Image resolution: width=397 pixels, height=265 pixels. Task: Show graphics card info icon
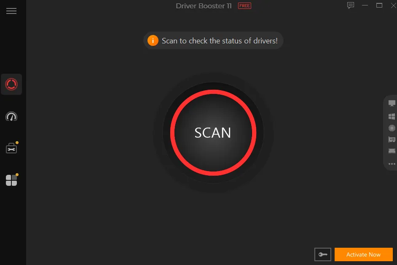tap(392, 139)
